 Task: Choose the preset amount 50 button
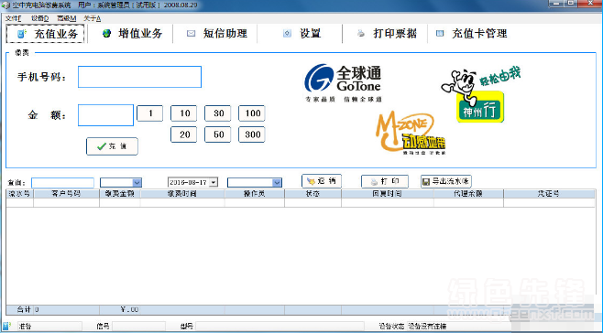(x=218, y=134)
